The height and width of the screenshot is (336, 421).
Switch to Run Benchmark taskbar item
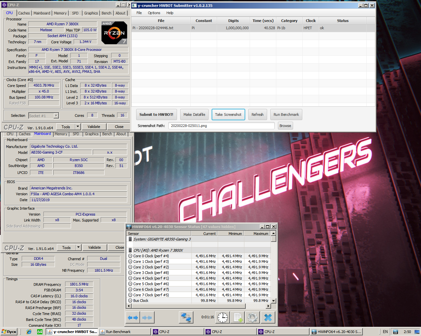coord(124,332)
